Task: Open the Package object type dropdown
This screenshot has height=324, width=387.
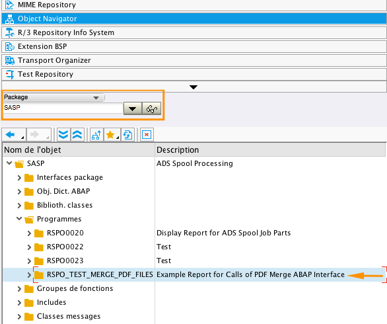Action: pyautogui.click(x=53, y=97)
